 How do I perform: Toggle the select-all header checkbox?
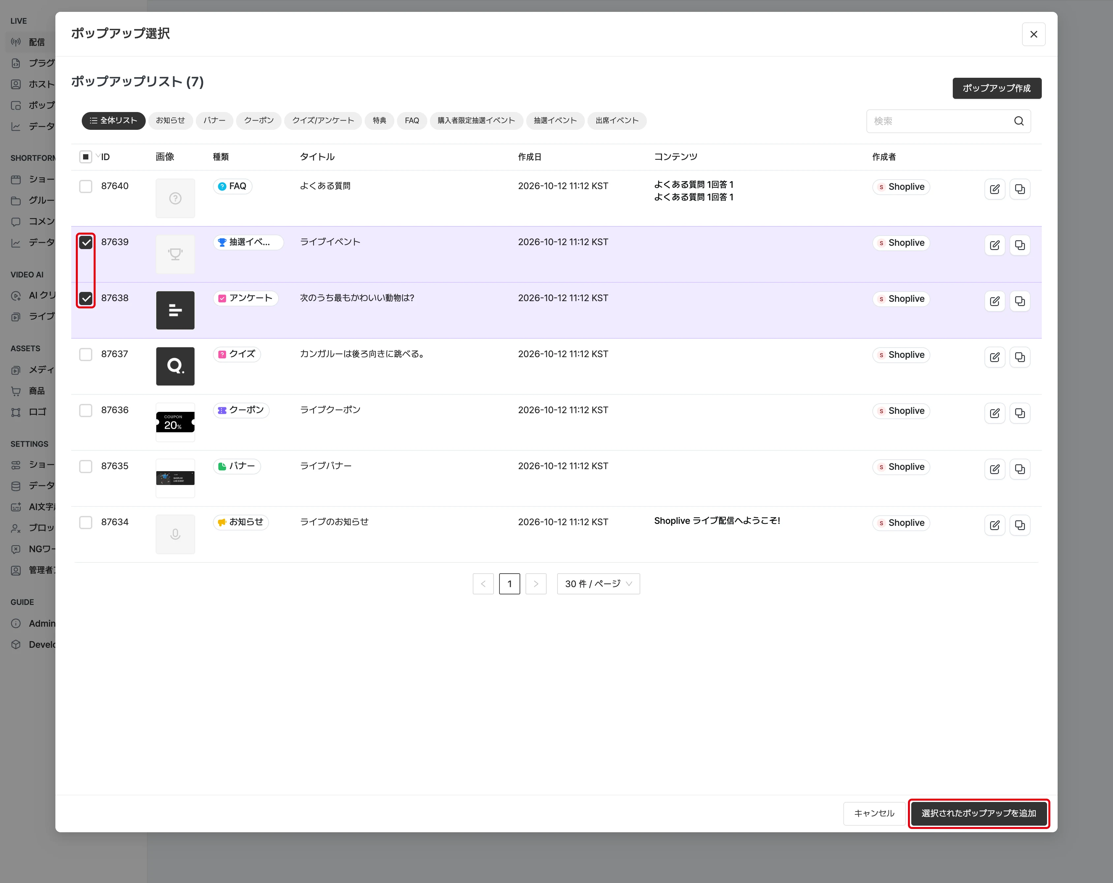[86, 157]
